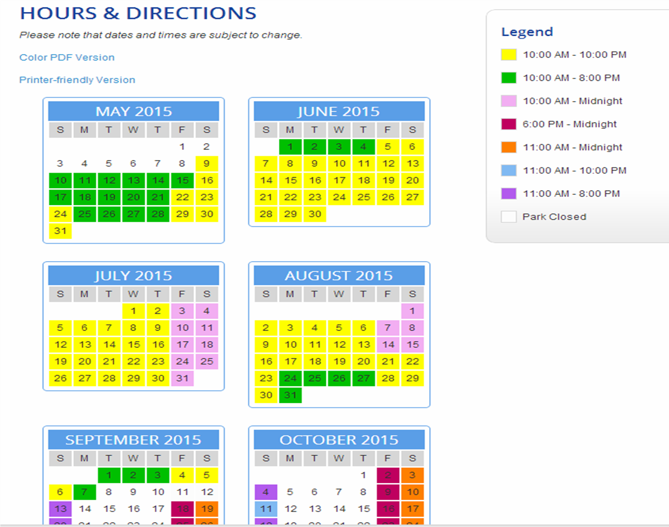Screen dimensions: 669x527
Task: Select May 9 in the May 2015 calendar
Action: 206,164
